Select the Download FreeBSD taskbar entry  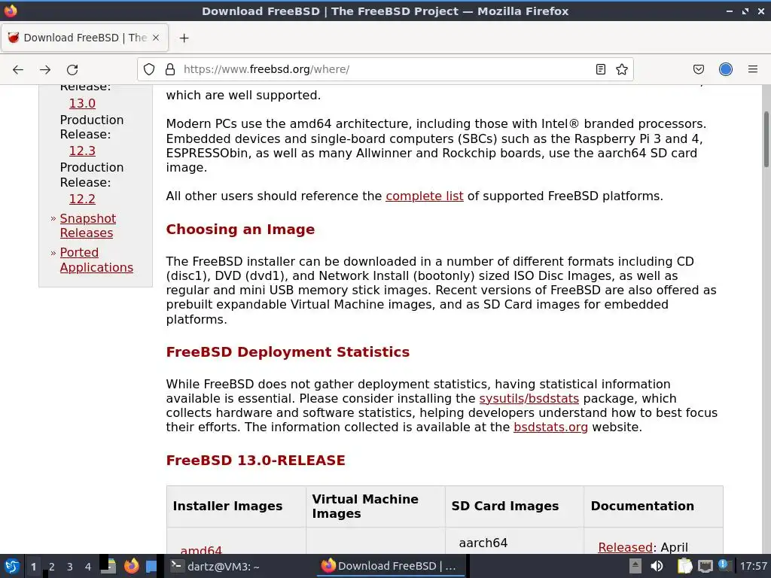pos(391,566)
